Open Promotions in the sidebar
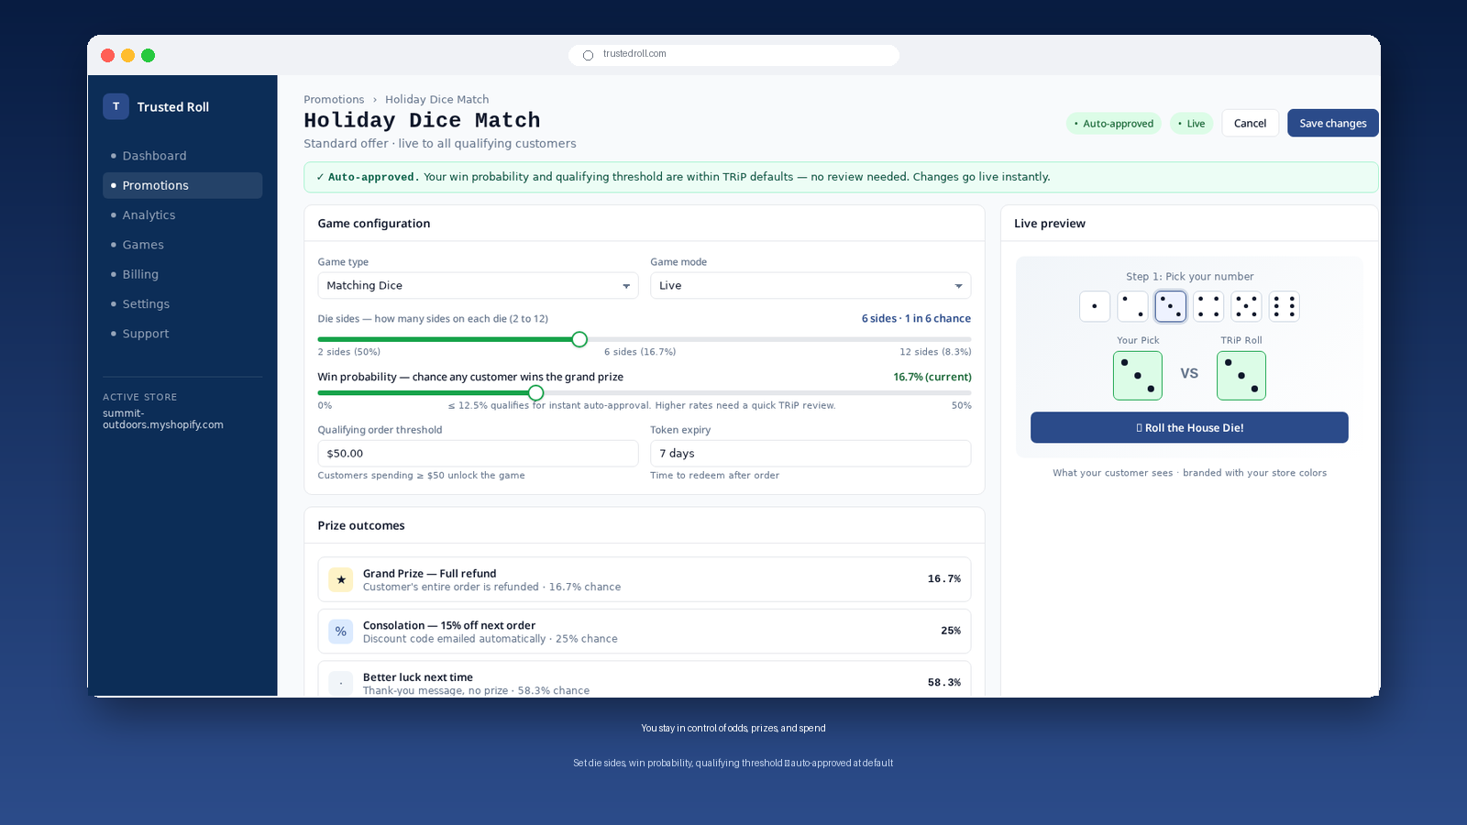This screenshot has width=1467, height=825. point(182,185)
